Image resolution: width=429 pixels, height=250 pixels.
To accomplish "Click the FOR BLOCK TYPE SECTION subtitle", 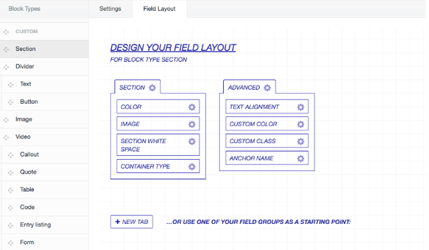I will [149, 59].
